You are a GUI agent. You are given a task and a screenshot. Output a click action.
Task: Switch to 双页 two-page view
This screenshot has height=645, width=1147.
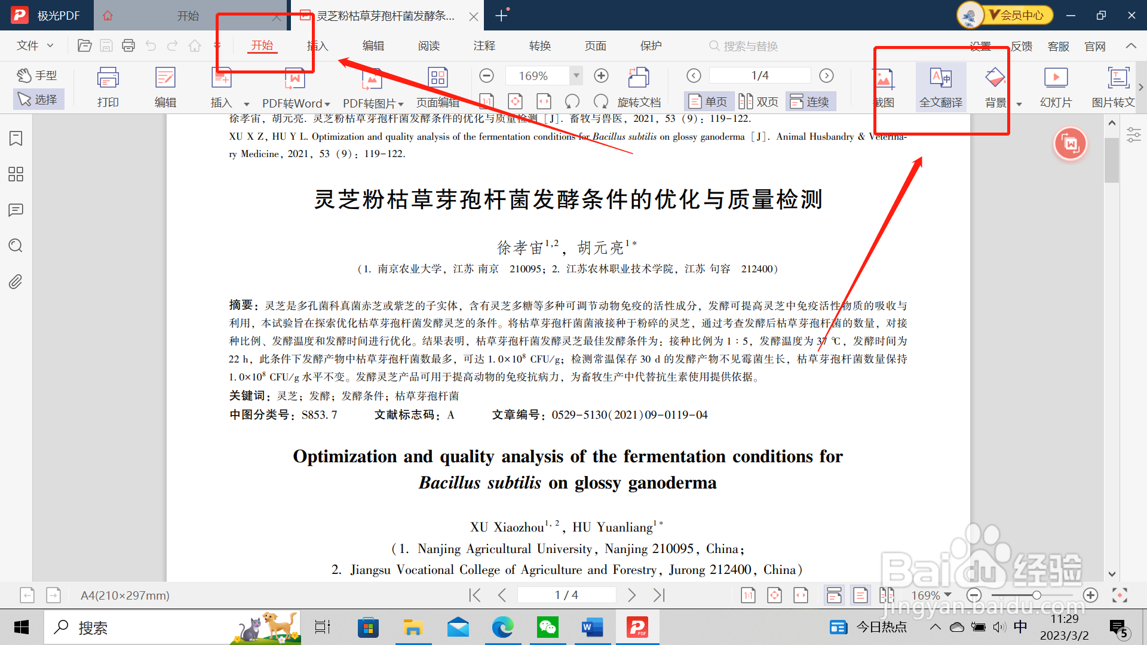coord(758,101)
